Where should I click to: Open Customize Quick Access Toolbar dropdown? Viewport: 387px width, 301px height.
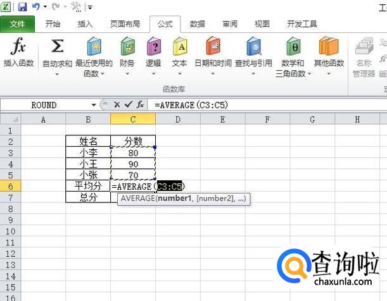coord(90,8)
